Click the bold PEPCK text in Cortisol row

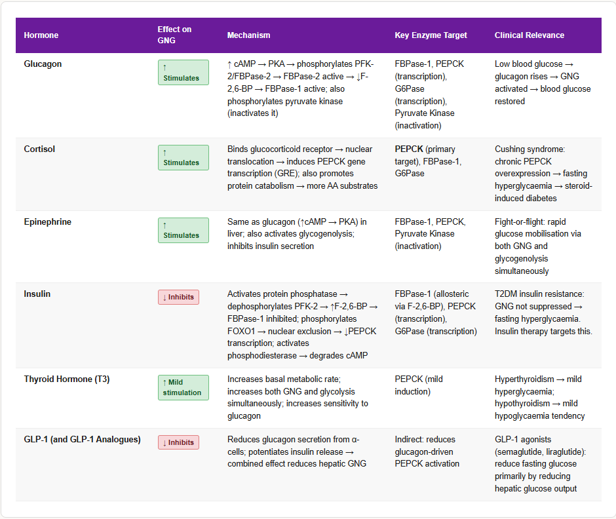[408, 149]
